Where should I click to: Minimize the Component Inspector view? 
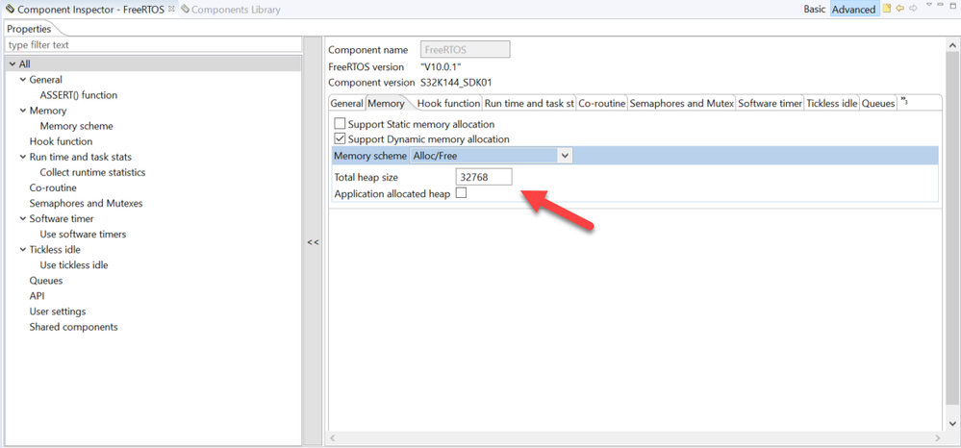[942, 5]
